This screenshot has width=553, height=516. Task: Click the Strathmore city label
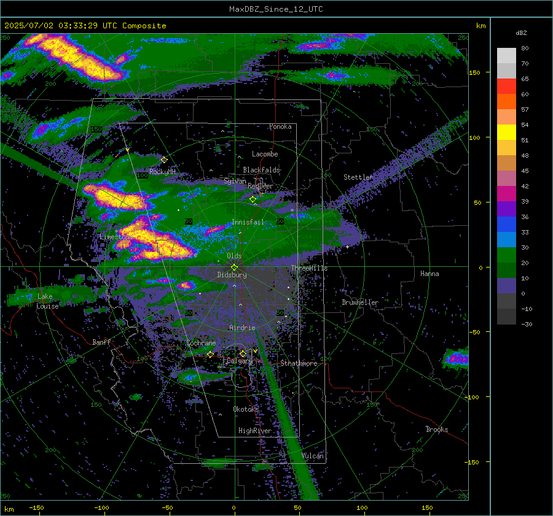coord(299,363)
